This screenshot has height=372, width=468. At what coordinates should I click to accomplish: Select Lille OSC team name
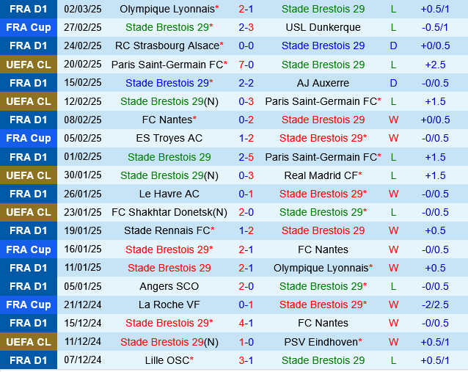pyautogui.click(x=167, y=360)
